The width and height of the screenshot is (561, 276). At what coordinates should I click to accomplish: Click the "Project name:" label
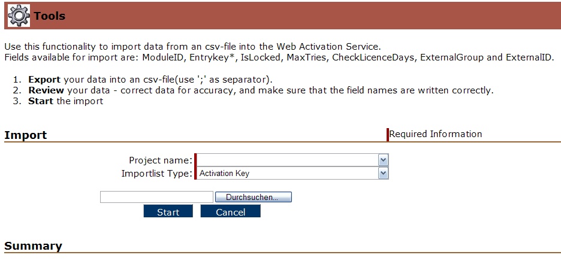tap(160, 160)
